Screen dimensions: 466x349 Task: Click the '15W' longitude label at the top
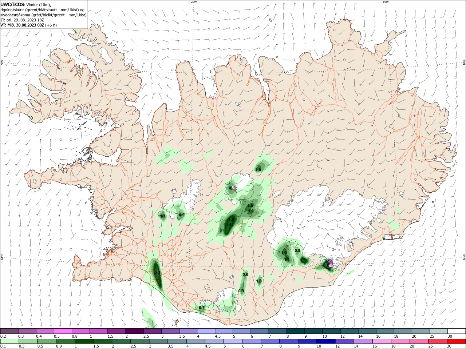pos(386,2)
